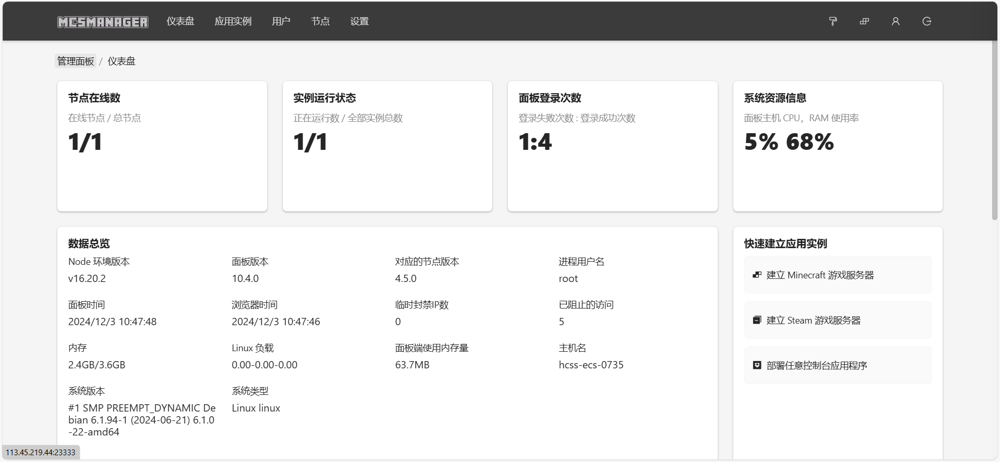Click the paint roller theme icon

[x=833, y=21]
